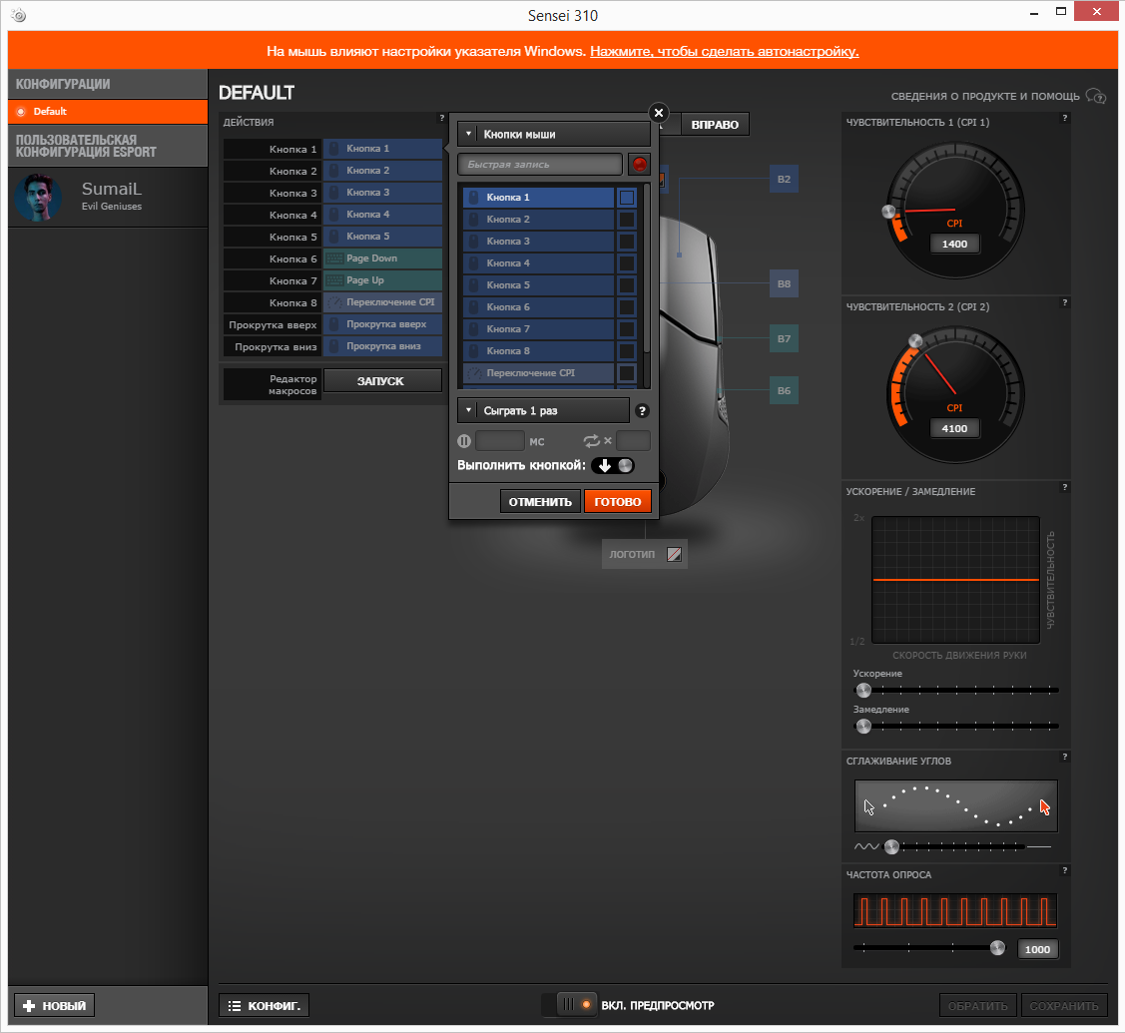
Task: Click ГОТОВО to confirm assignment
Action: [618, 501]
